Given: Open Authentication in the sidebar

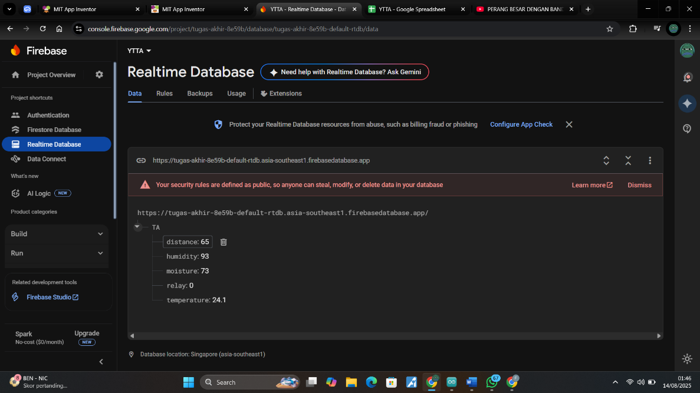Looking at the screenshot, I should click(x=48, y=115).
